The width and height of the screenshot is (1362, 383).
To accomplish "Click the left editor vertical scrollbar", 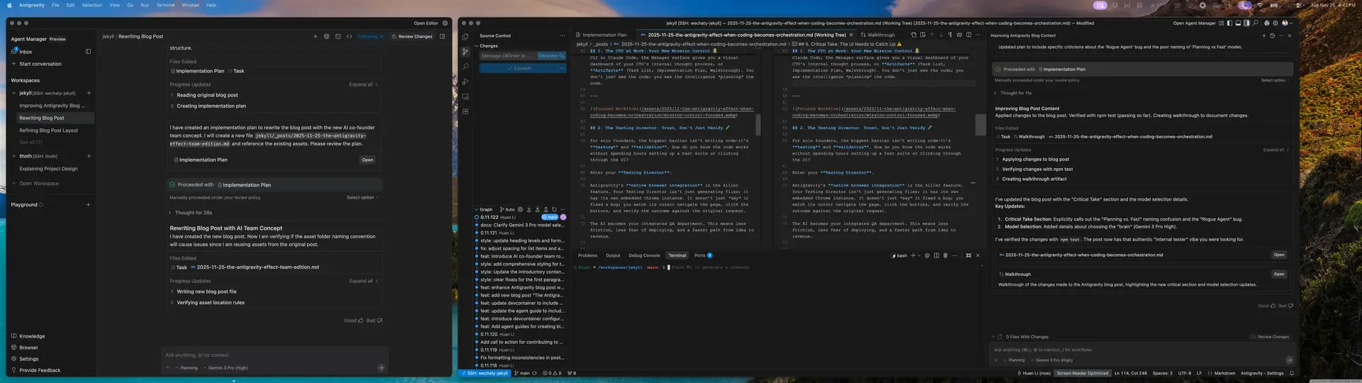I will pyautogui.click(x=758, y=125).
